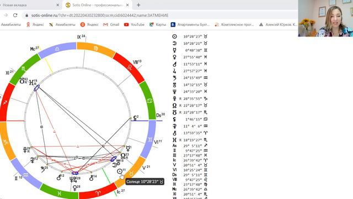The width and height of the screenshot is (353, 199).
Task: Reload the current page
Action: (x=15, y=15)
